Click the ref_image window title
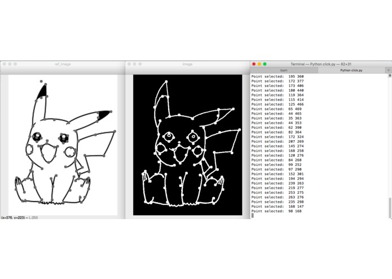The height and width of the screenshot is (279, 392). pyautogui.click(x=63, y=64)
